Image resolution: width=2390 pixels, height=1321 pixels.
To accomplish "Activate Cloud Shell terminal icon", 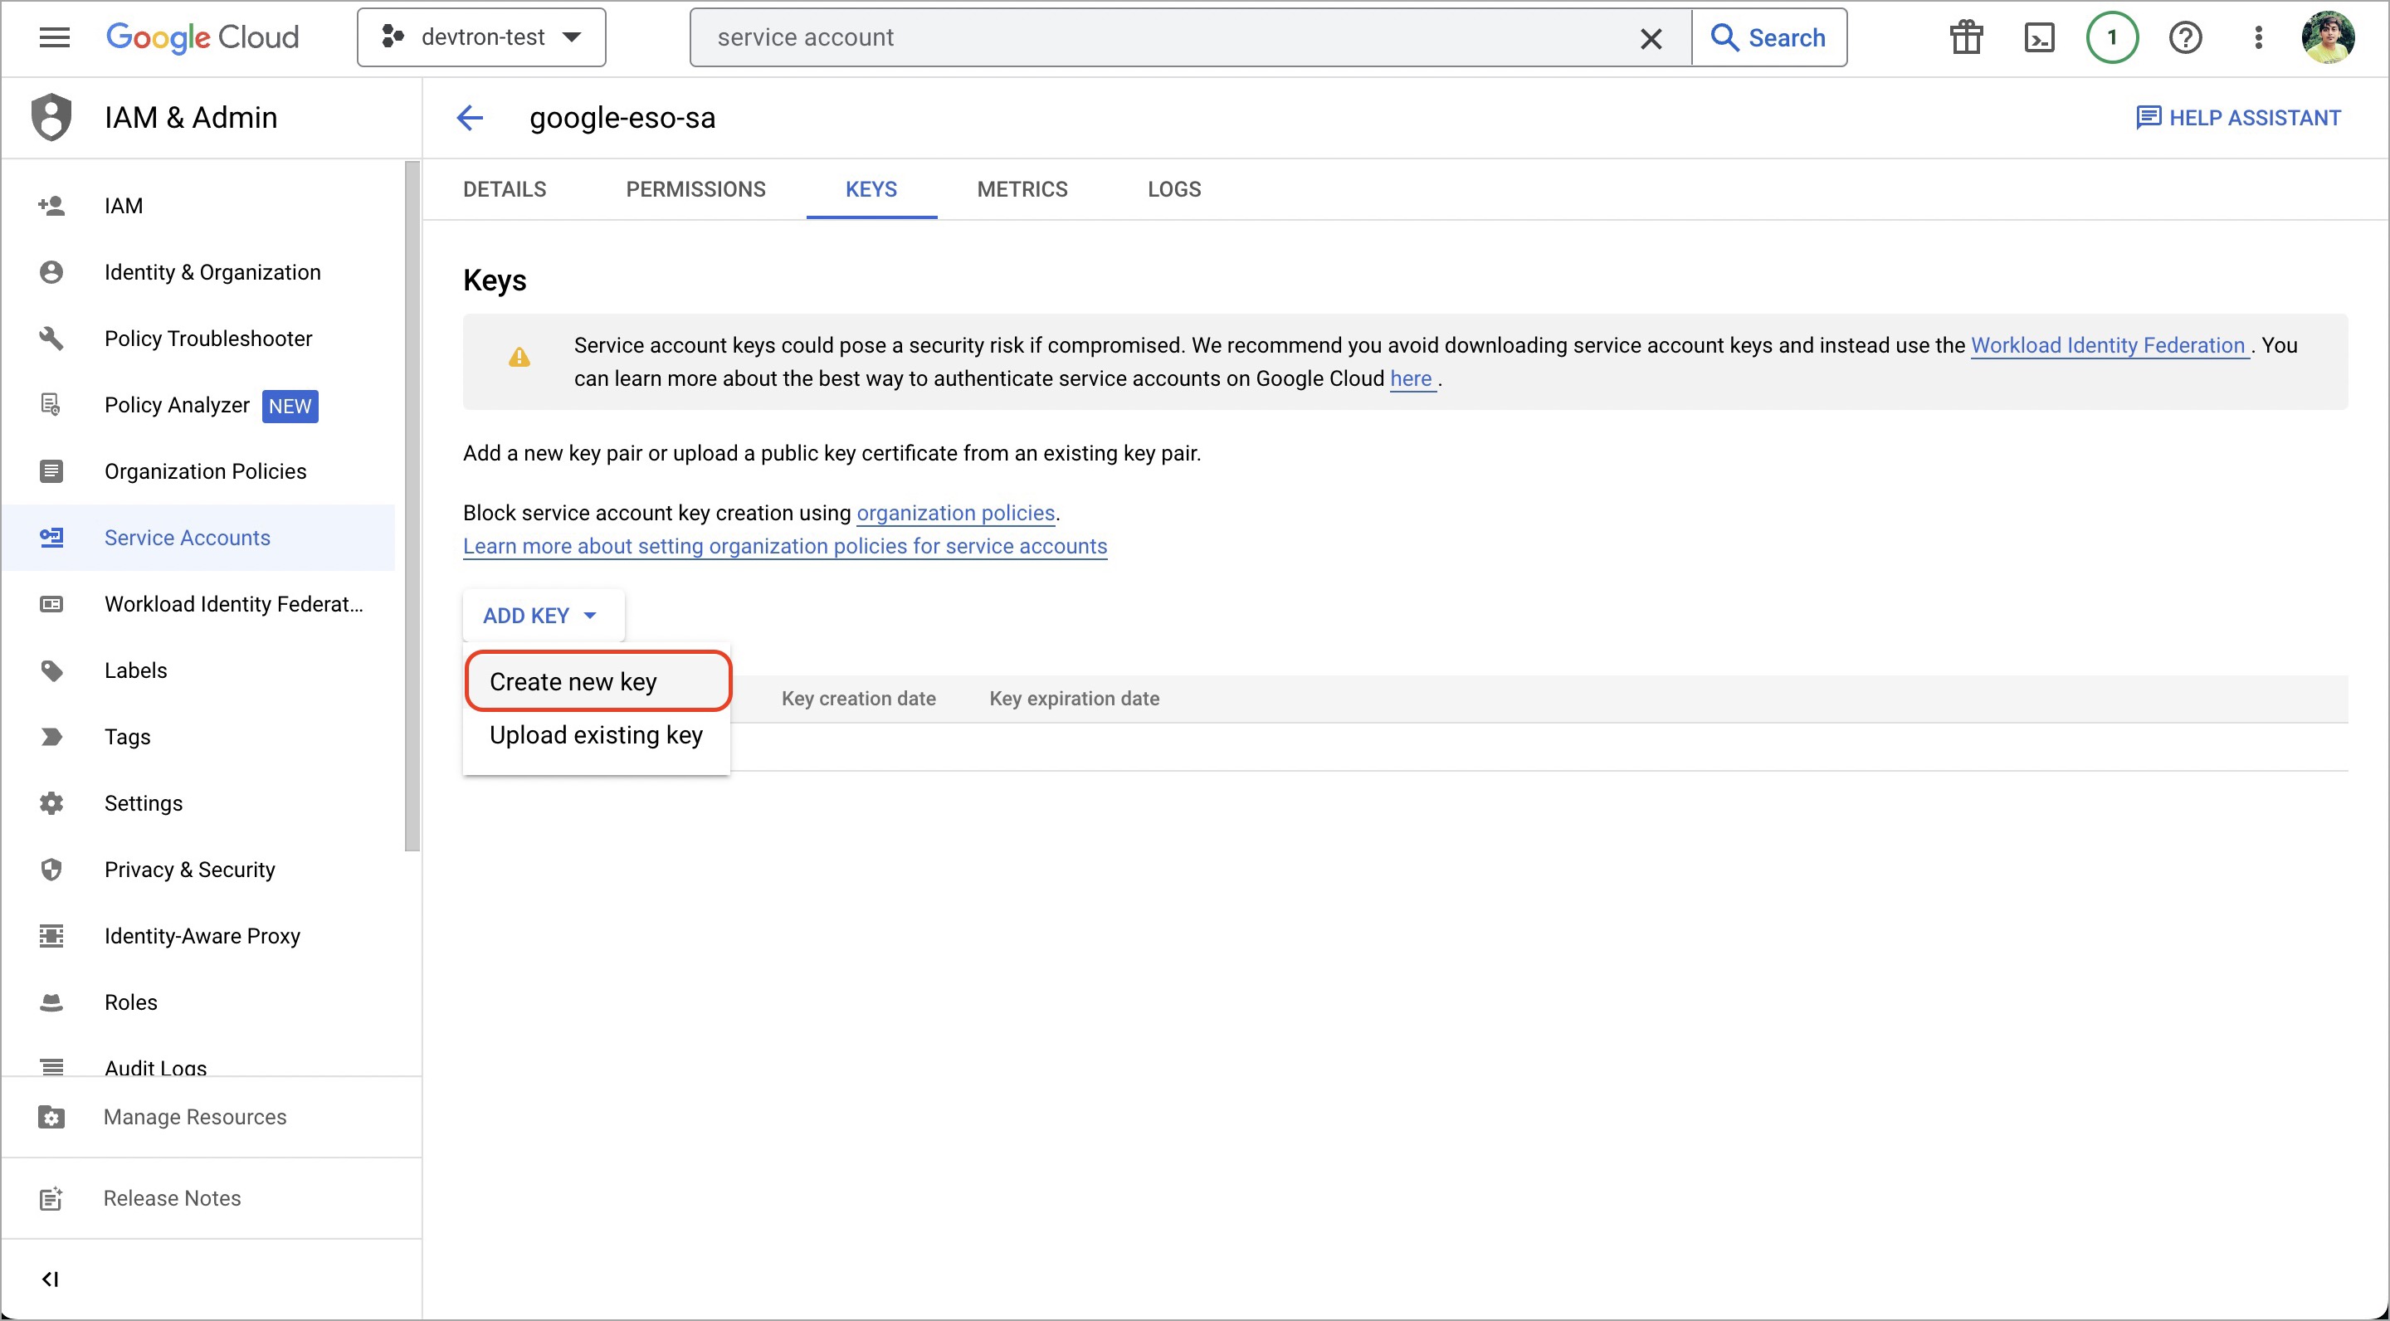I will click(2038, 38).
